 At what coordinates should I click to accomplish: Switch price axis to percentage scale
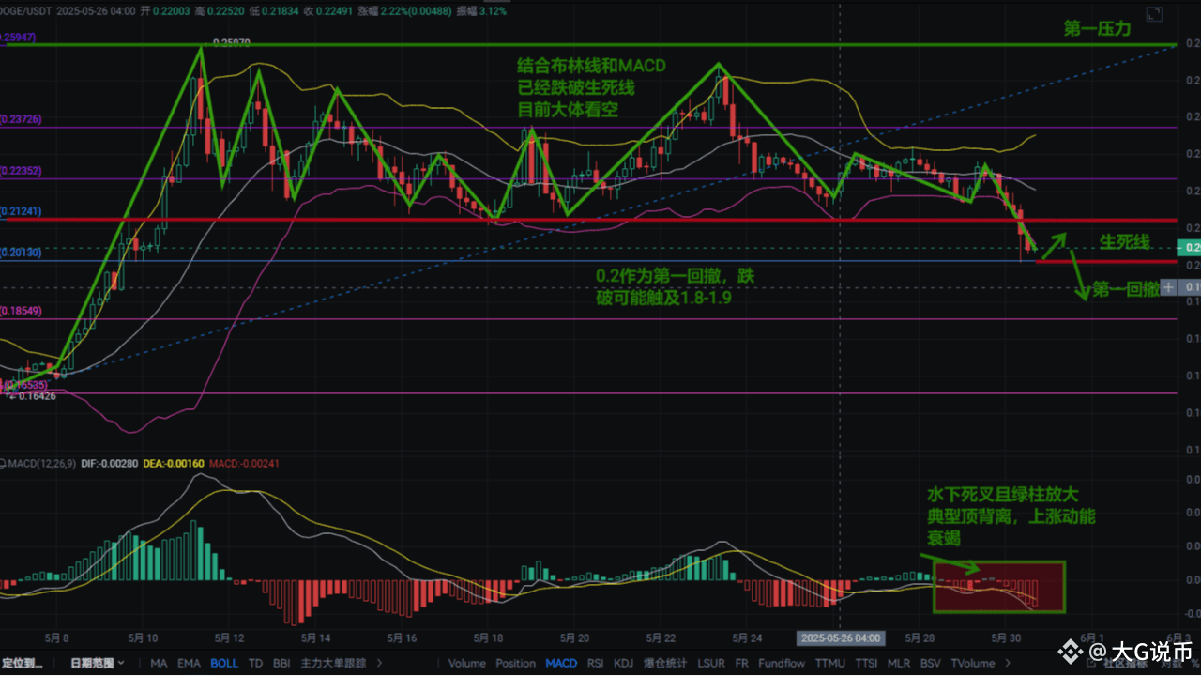tap(1195, 664)
